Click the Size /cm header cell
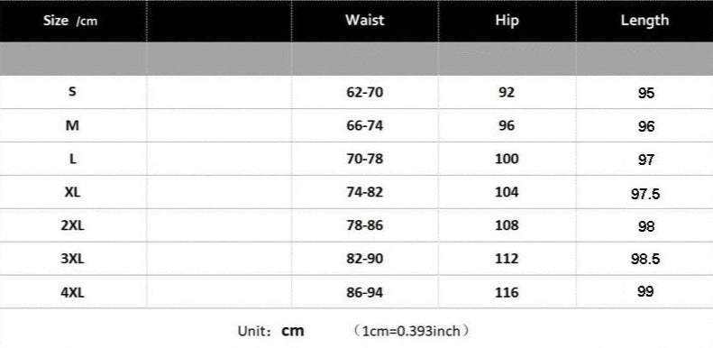The height and width of the screenshot is (348, 713). [70, 21]
